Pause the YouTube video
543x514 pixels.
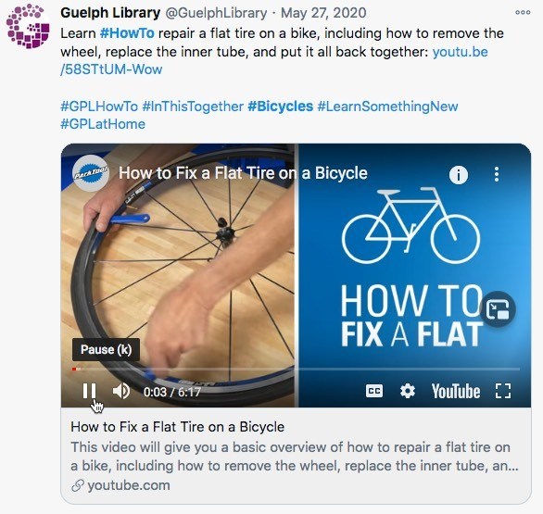[x=89, y=391]
